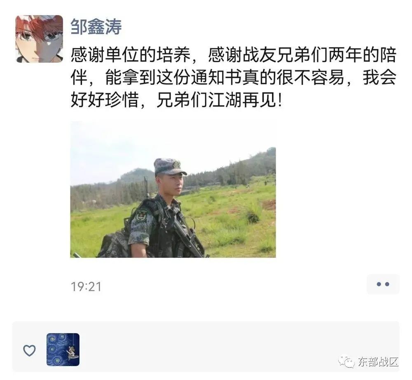Tap the heart like icon
The width and height of the screenshot is (412, 380).
(x=29, y=350)
